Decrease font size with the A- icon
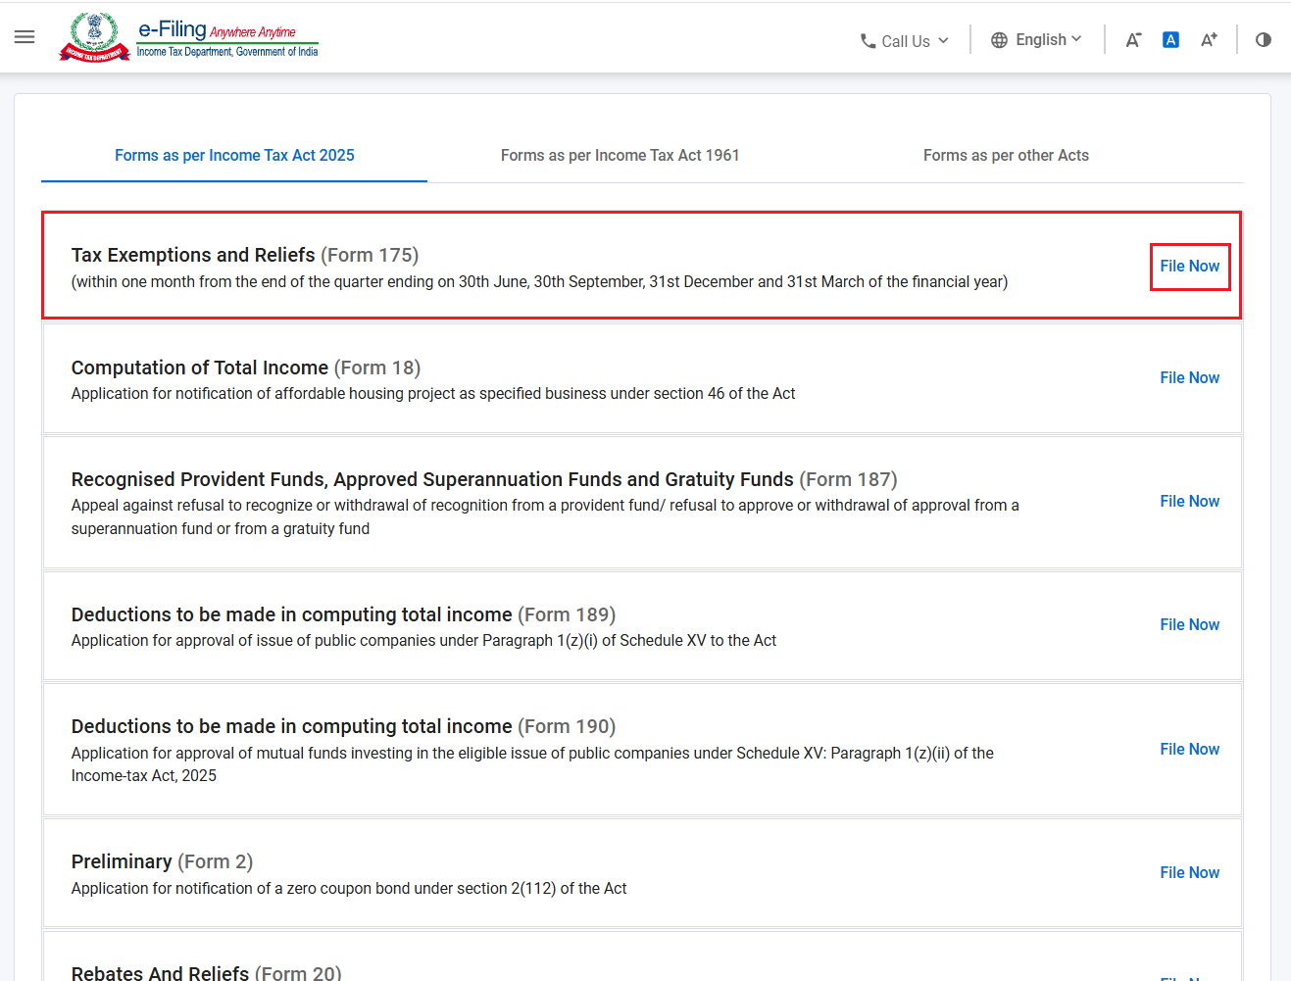The image size is (1291, 981). point(1133,40)
